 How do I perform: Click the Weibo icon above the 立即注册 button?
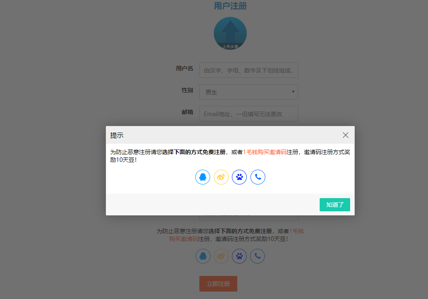tap(221, 256)
